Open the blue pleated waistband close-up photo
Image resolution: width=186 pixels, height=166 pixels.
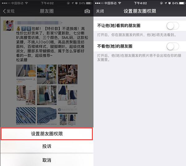coord(47,116)
